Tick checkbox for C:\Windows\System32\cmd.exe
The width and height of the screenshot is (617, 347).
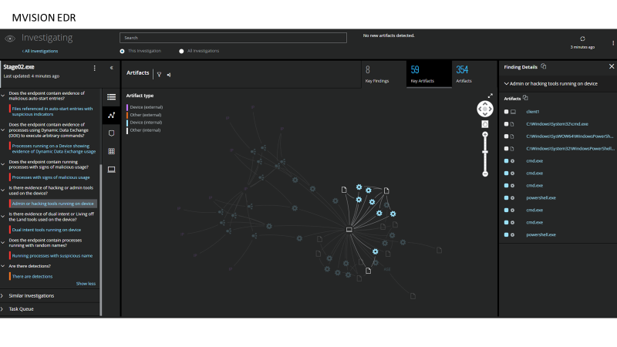click(506, 124)
